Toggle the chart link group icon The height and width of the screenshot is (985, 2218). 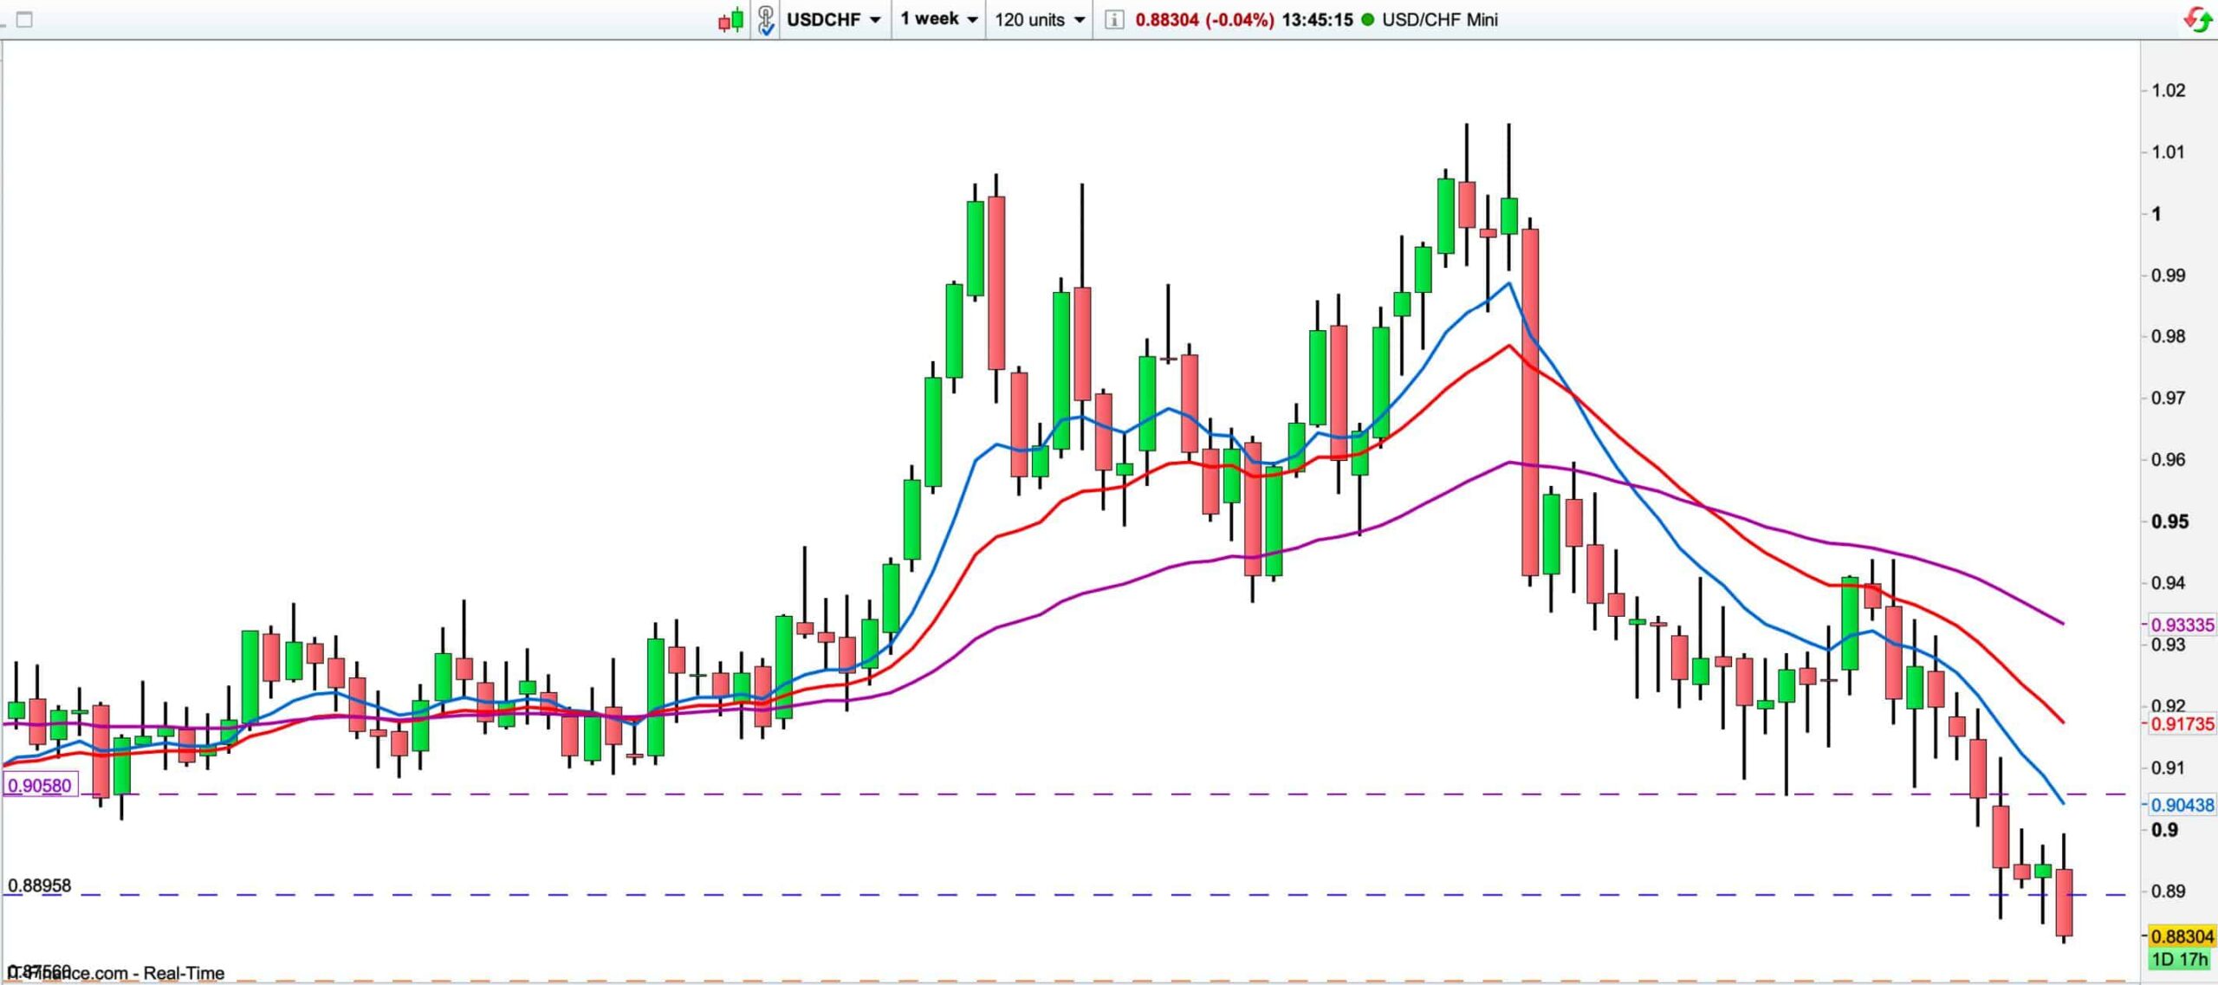coord(765,19)
